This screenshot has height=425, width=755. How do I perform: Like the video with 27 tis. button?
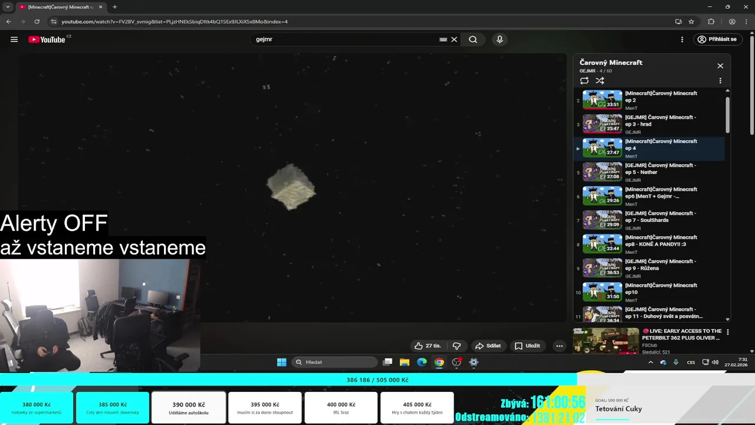[428, 346]
